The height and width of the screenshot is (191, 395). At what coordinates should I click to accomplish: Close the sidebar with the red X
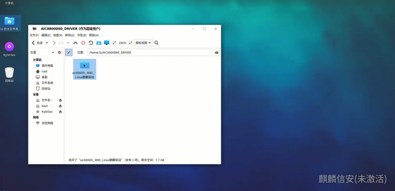[x=59, y=53]
